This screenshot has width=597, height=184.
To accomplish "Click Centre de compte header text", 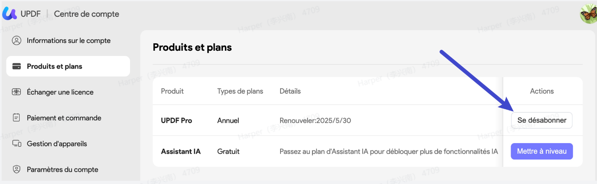I will 87,14.
